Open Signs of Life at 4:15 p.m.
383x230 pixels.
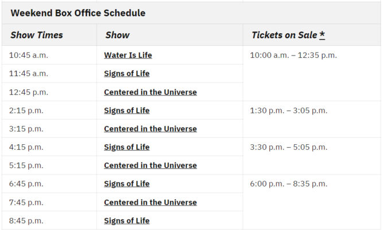[127, 147]
